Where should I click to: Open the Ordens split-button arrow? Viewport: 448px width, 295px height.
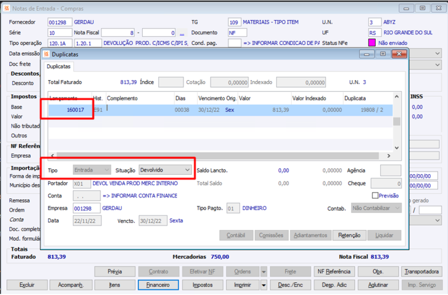(x=264, y=271)
